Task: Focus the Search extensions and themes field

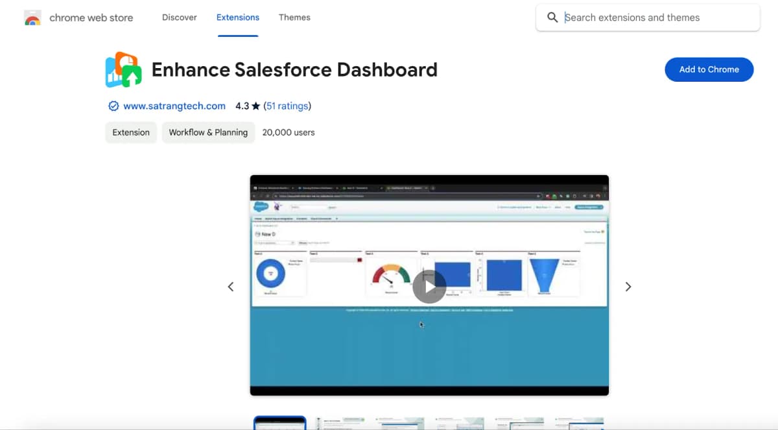Action: coord(648,18)
